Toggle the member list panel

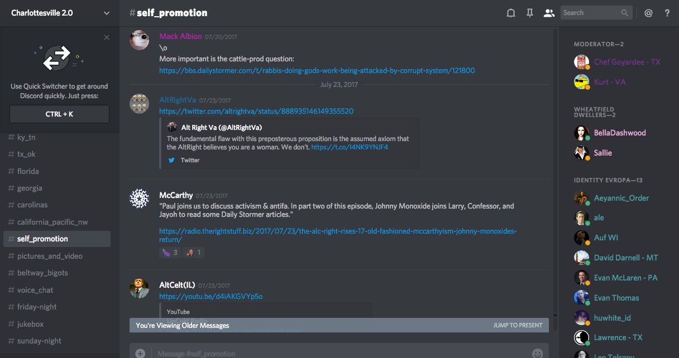pos(549,13)
